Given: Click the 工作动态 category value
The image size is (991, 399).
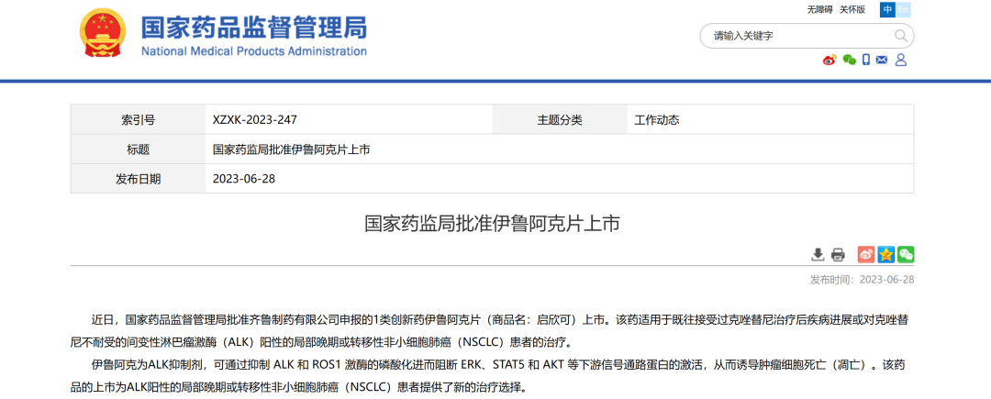Looking at the screenshot, I should tap(657, 120).
